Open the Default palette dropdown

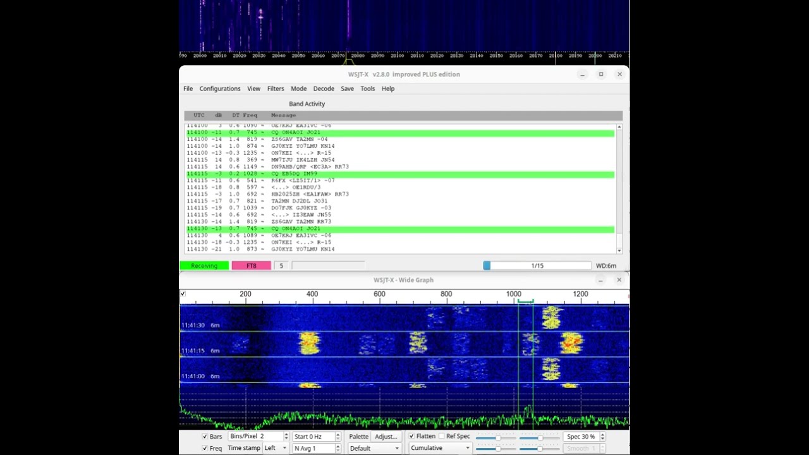coord(375,448)
